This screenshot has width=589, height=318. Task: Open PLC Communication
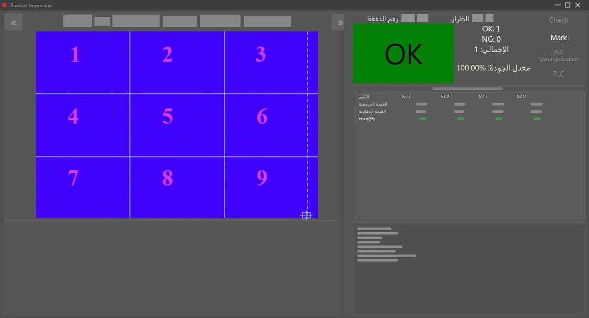(x=559, y=55)
